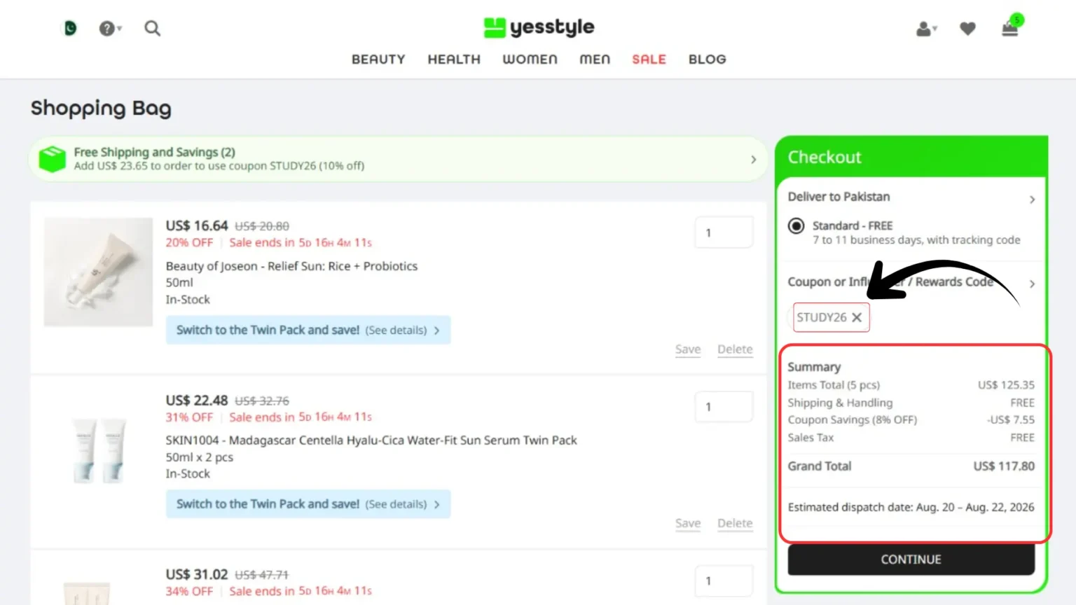Viewport: 1076px width, 605px height.
Task: Click the 31% OFF label
Action: click(189, 417)
